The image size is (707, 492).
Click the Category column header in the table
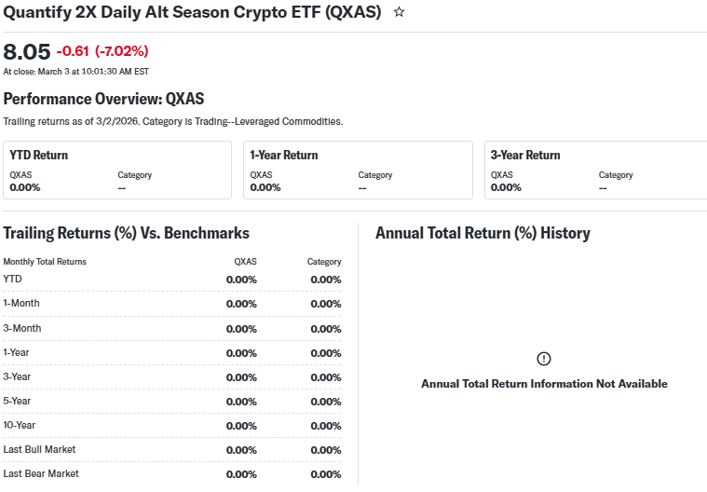[324, 262]
